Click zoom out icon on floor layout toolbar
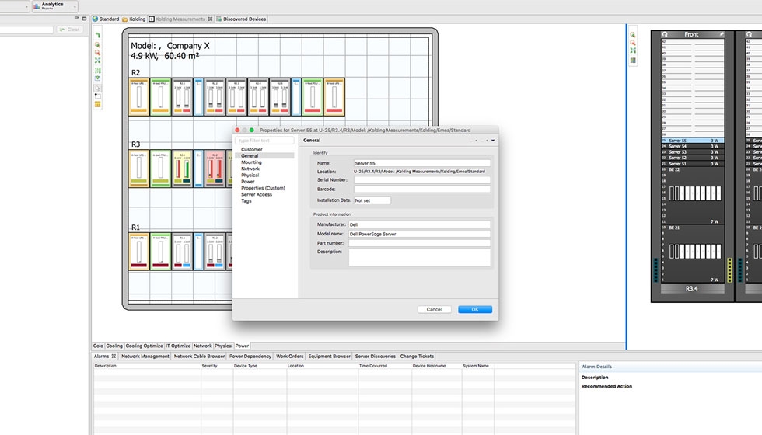 point(97,54)
